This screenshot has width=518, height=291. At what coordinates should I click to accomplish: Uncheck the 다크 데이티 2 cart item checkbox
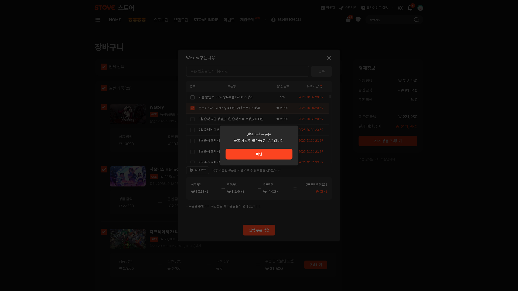tap(104, 232)
